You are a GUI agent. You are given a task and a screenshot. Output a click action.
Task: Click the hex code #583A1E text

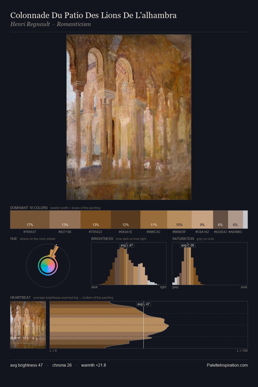coord(125,232)
